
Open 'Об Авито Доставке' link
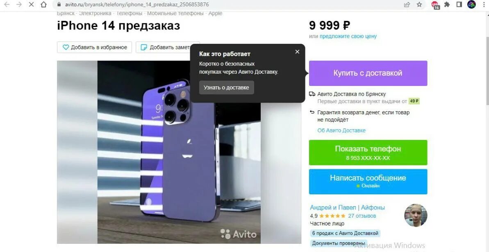(x=341, y=130)
